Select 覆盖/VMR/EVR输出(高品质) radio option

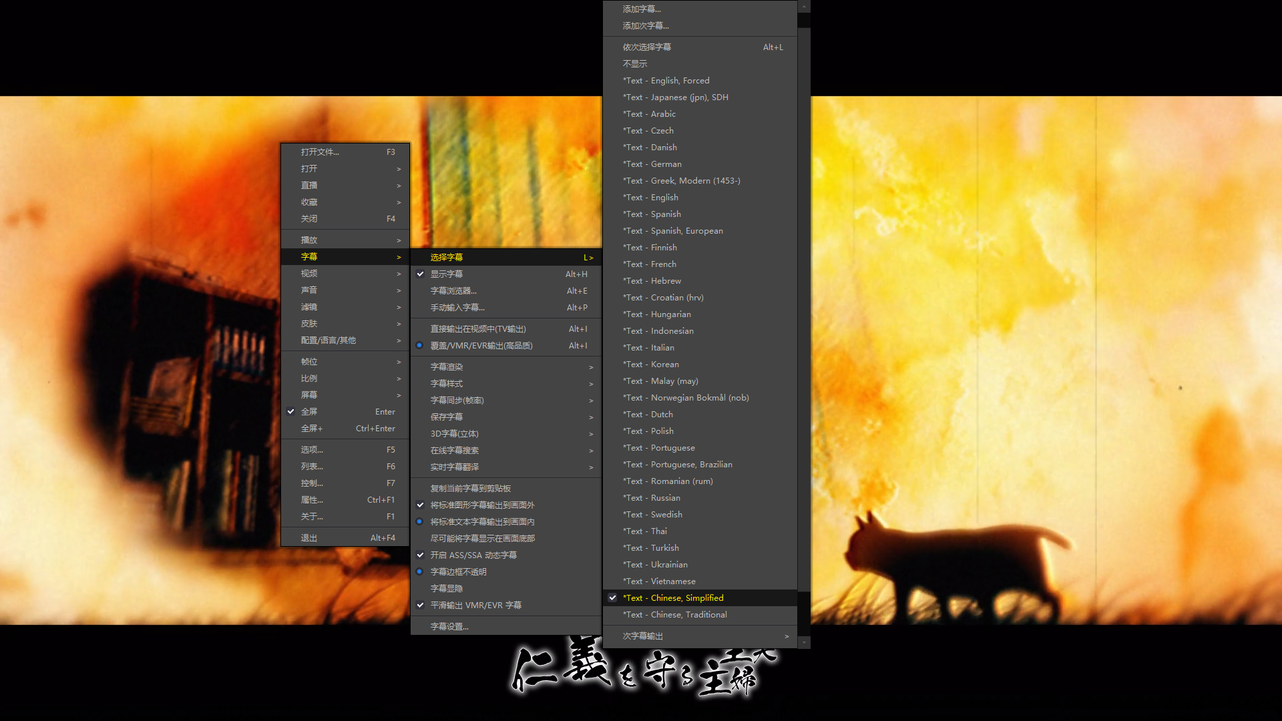pos(505,346)
